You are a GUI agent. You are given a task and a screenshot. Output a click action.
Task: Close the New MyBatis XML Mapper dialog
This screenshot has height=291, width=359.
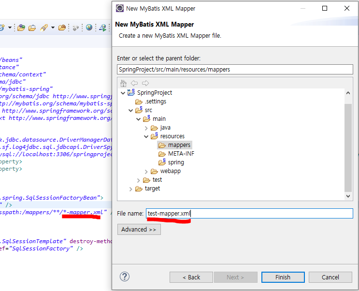point(347,8)
